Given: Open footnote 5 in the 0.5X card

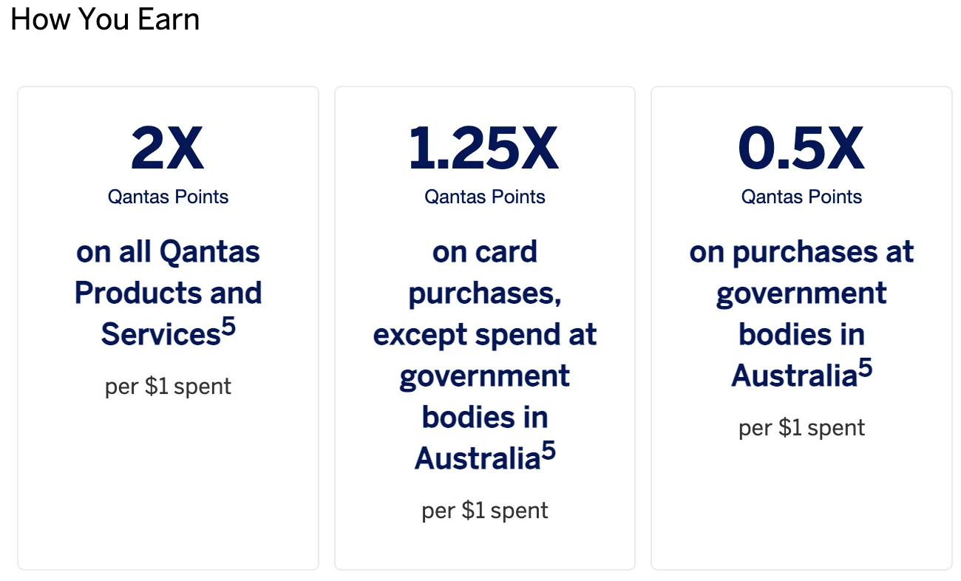Looking at the screenshot, I should [866, 367].
